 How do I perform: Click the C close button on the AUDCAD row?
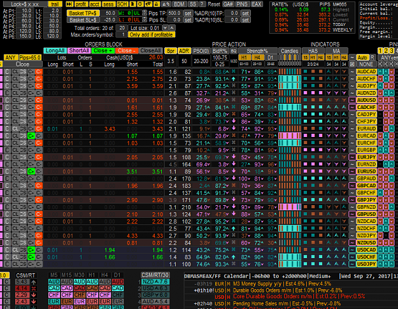pos(7,72)
